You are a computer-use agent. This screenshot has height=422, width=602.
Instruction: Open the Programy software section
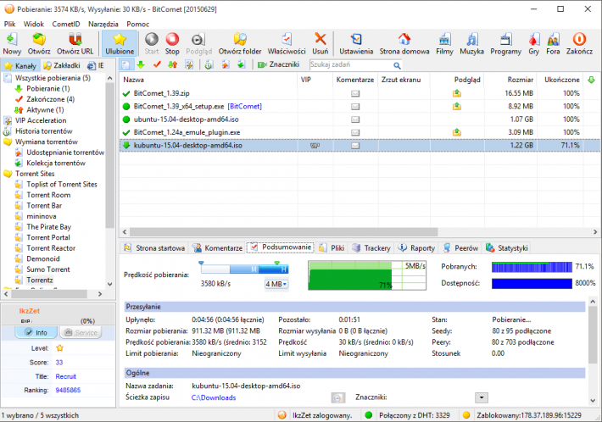(505, 43)
